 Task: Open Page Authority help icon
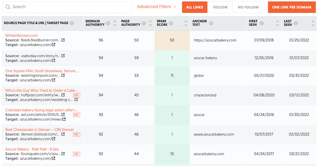144,23
